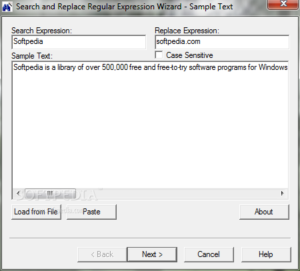Click the Load from File button
The height and width of the screenshot is (271, 300).
(x=36, y=212)
